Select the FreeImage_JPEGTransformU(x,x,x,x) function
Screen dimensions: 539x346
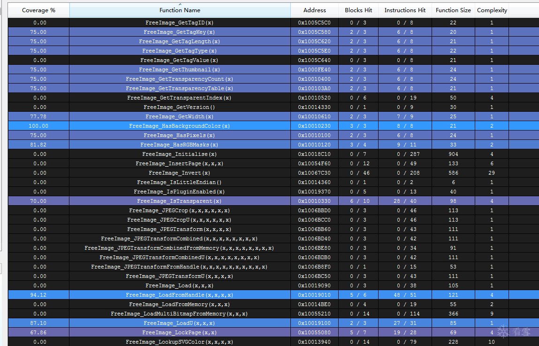point(180,276)
